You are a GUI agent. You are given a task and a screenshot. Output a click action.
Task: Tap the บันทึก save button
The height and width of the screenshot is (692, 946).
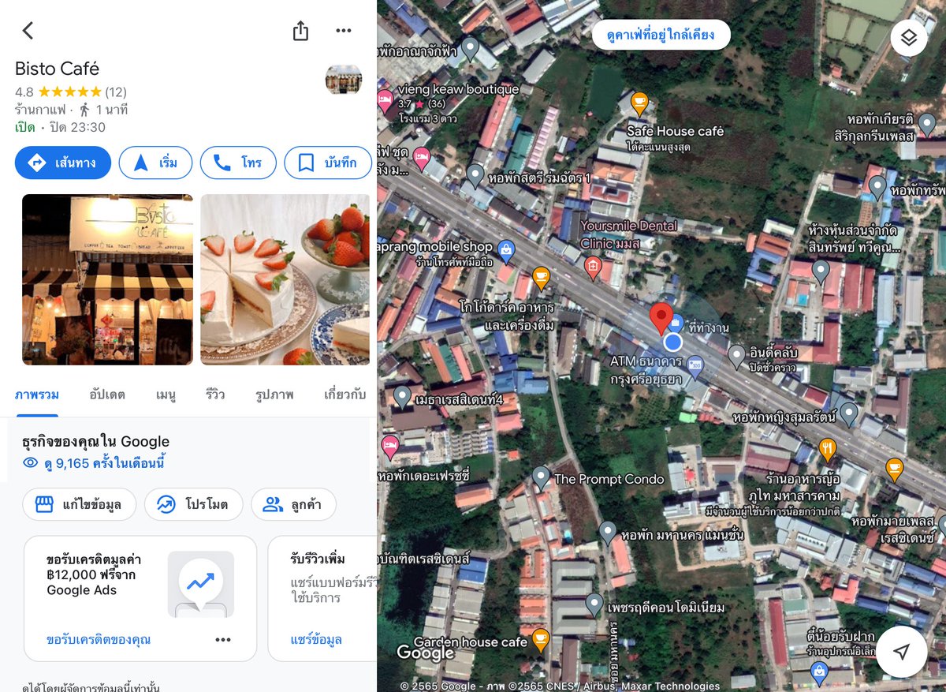coord(328,163)
